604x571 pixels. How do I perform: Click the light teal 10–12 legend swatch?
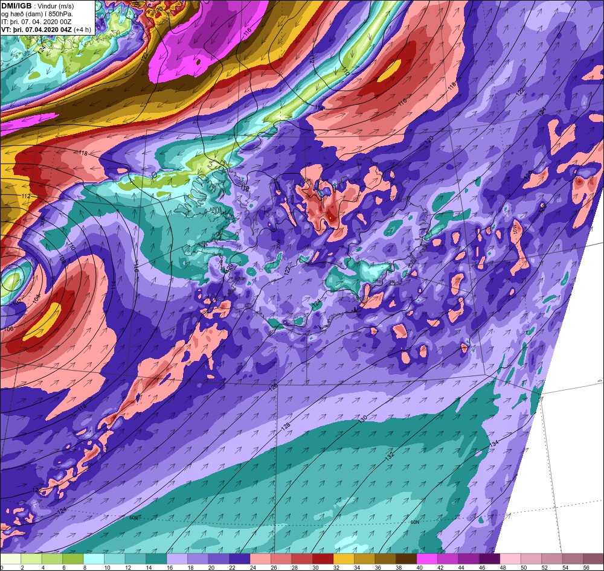click(x=115, y=558)
